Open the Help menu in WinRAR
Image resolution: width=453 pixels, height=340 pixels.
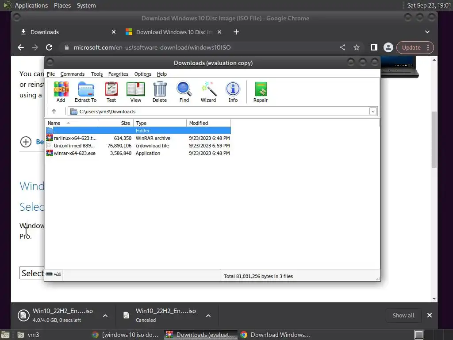[162, 74]
